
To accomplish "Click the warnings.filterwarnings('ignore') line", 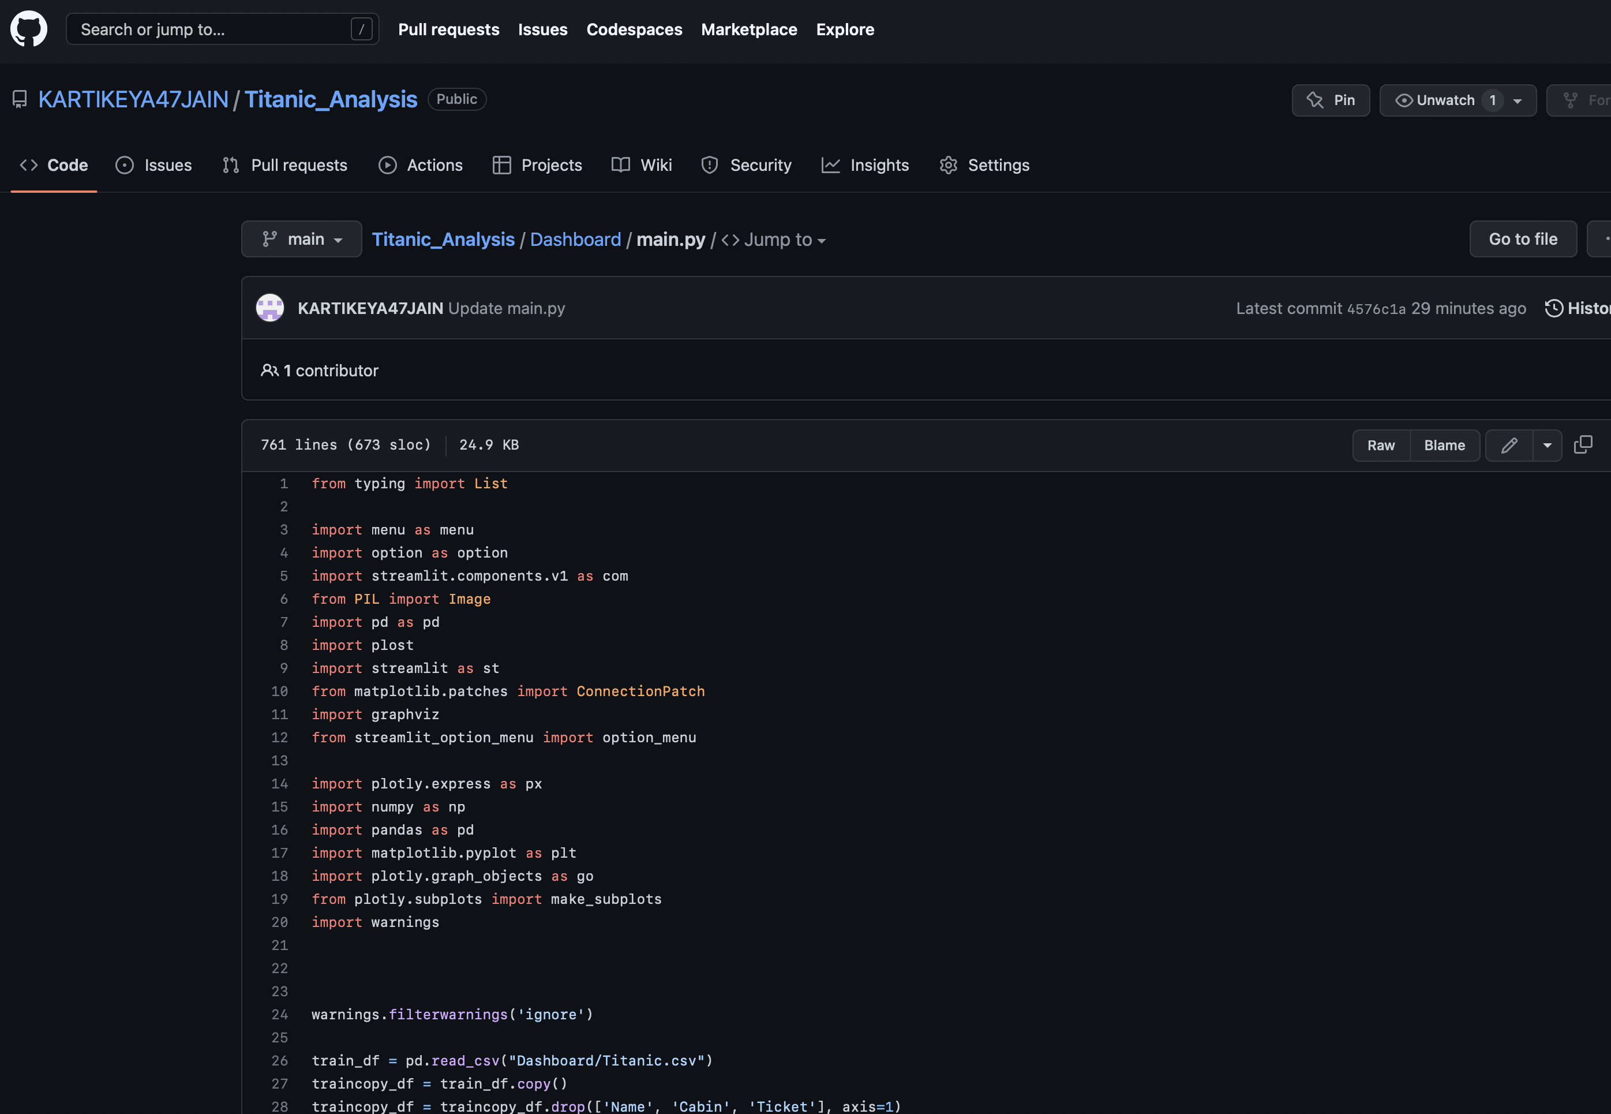I will pyautogui.click(x=452, y=1015).
